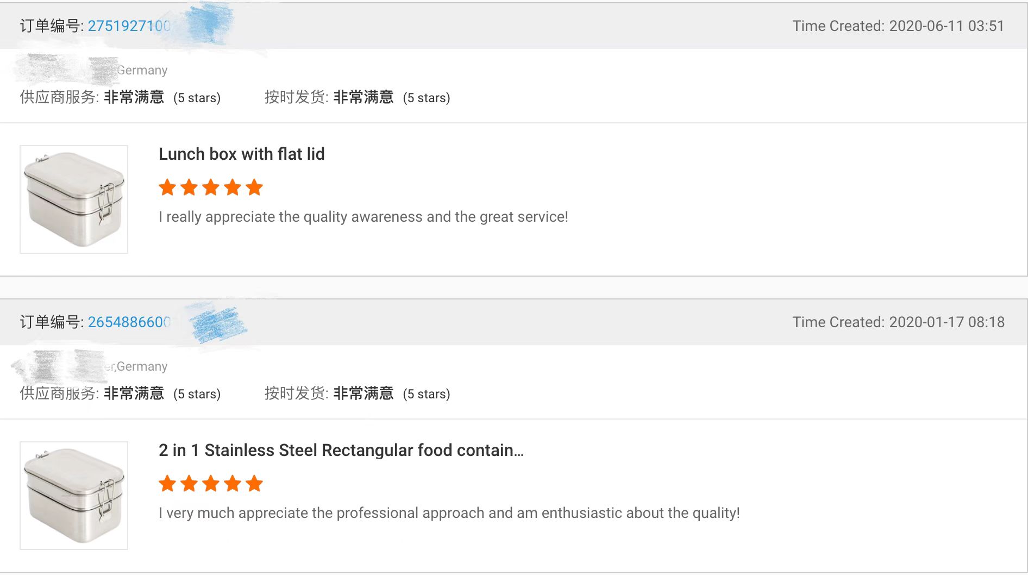The height and width of the screenshot is (575, 1028).
Task: Click the first star of Lunch box rating
Action: 167,188
